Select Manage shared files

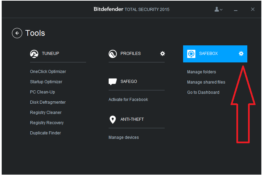point(206,82)
